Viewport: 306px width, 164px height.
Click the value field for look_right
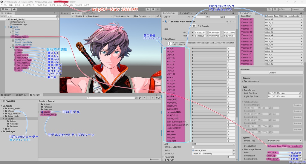231,141
